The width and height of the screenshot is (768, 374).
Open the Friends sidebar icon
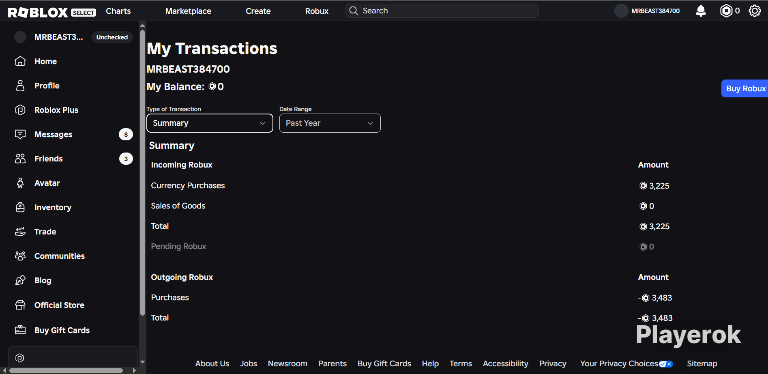click(20, 159)
